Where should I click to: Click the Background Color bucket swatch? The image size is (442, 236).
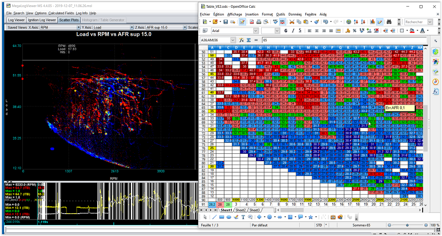(412, 31)
